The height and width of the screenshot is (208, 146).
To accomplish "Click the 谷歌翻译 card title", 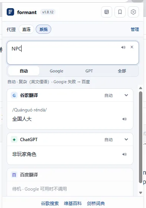I will pos(29,95).
